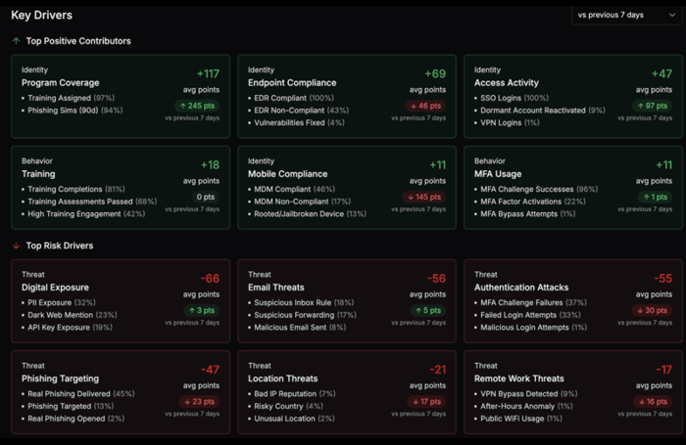Screen dimensions: 686x445
Task: Open the Program Coverage card
Action: 122,93
